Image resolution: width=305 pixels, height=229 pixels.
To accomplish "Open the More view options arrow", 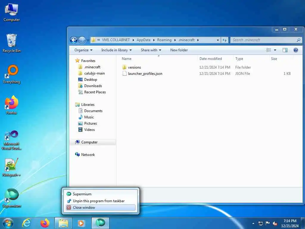I will click(275, 50).
